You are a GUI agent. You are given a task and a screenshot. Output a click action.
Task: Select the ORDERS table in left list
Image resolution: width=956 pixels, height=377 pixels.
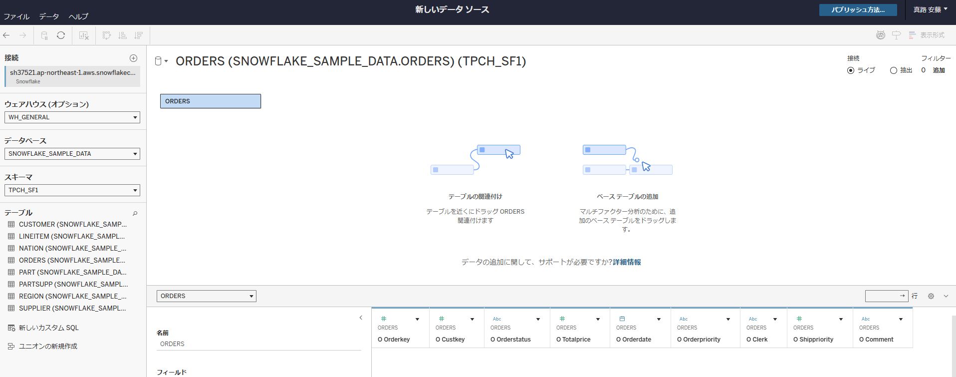click(72, 260)
